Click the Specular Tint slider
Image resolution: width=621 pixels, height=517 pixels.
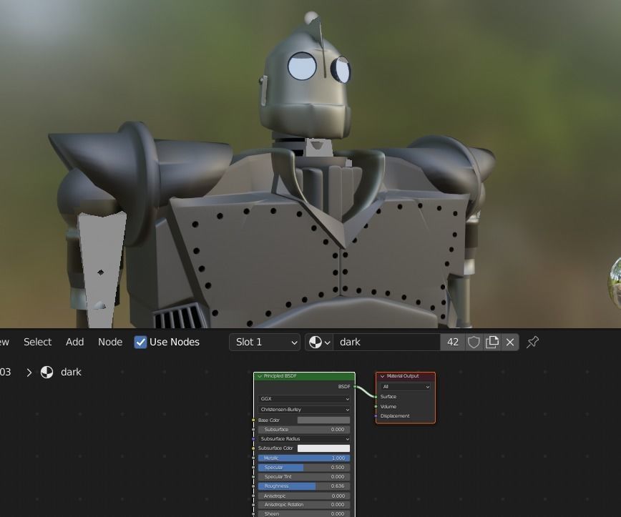pos(304,477)
